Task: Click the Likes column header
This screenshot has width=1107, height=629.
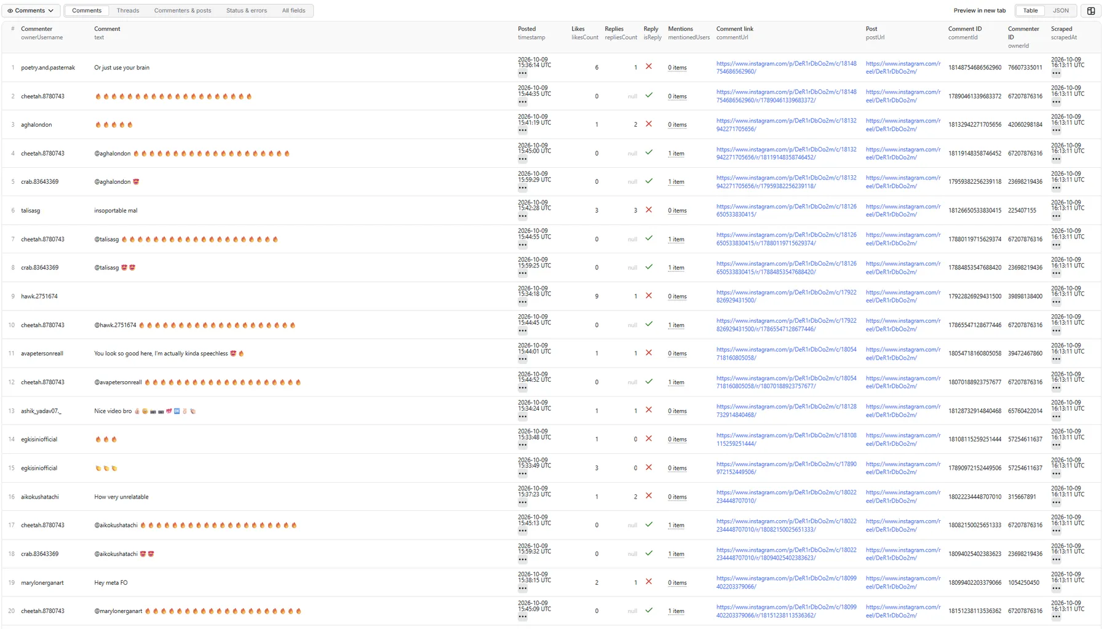Action: point(578,29)
